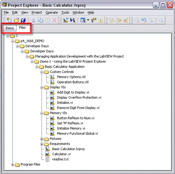The image size is (175, 174).
Task: Click the Basic Calculator.lvproj file icon
Action: pyautogui.click(x=47, y=149)
